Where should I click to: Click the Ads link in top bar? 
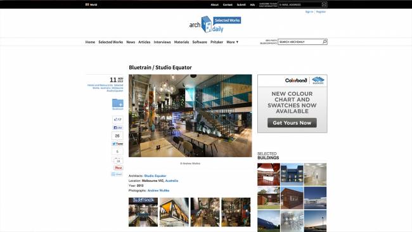coord(252,4)
